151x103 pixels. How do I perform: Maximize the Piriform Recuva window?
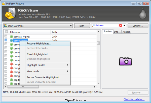click(140, 4)
